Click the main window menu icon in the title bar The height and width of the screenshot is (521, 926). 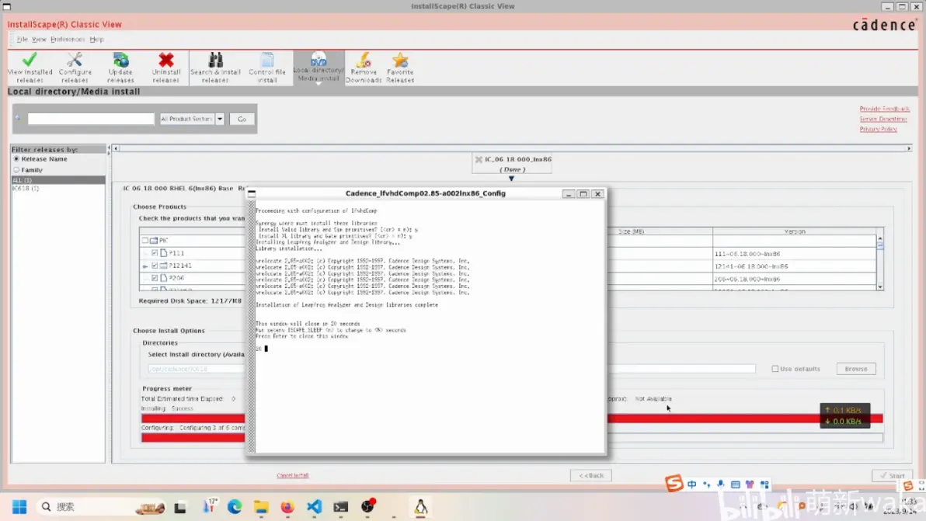(x=6, y=6)
